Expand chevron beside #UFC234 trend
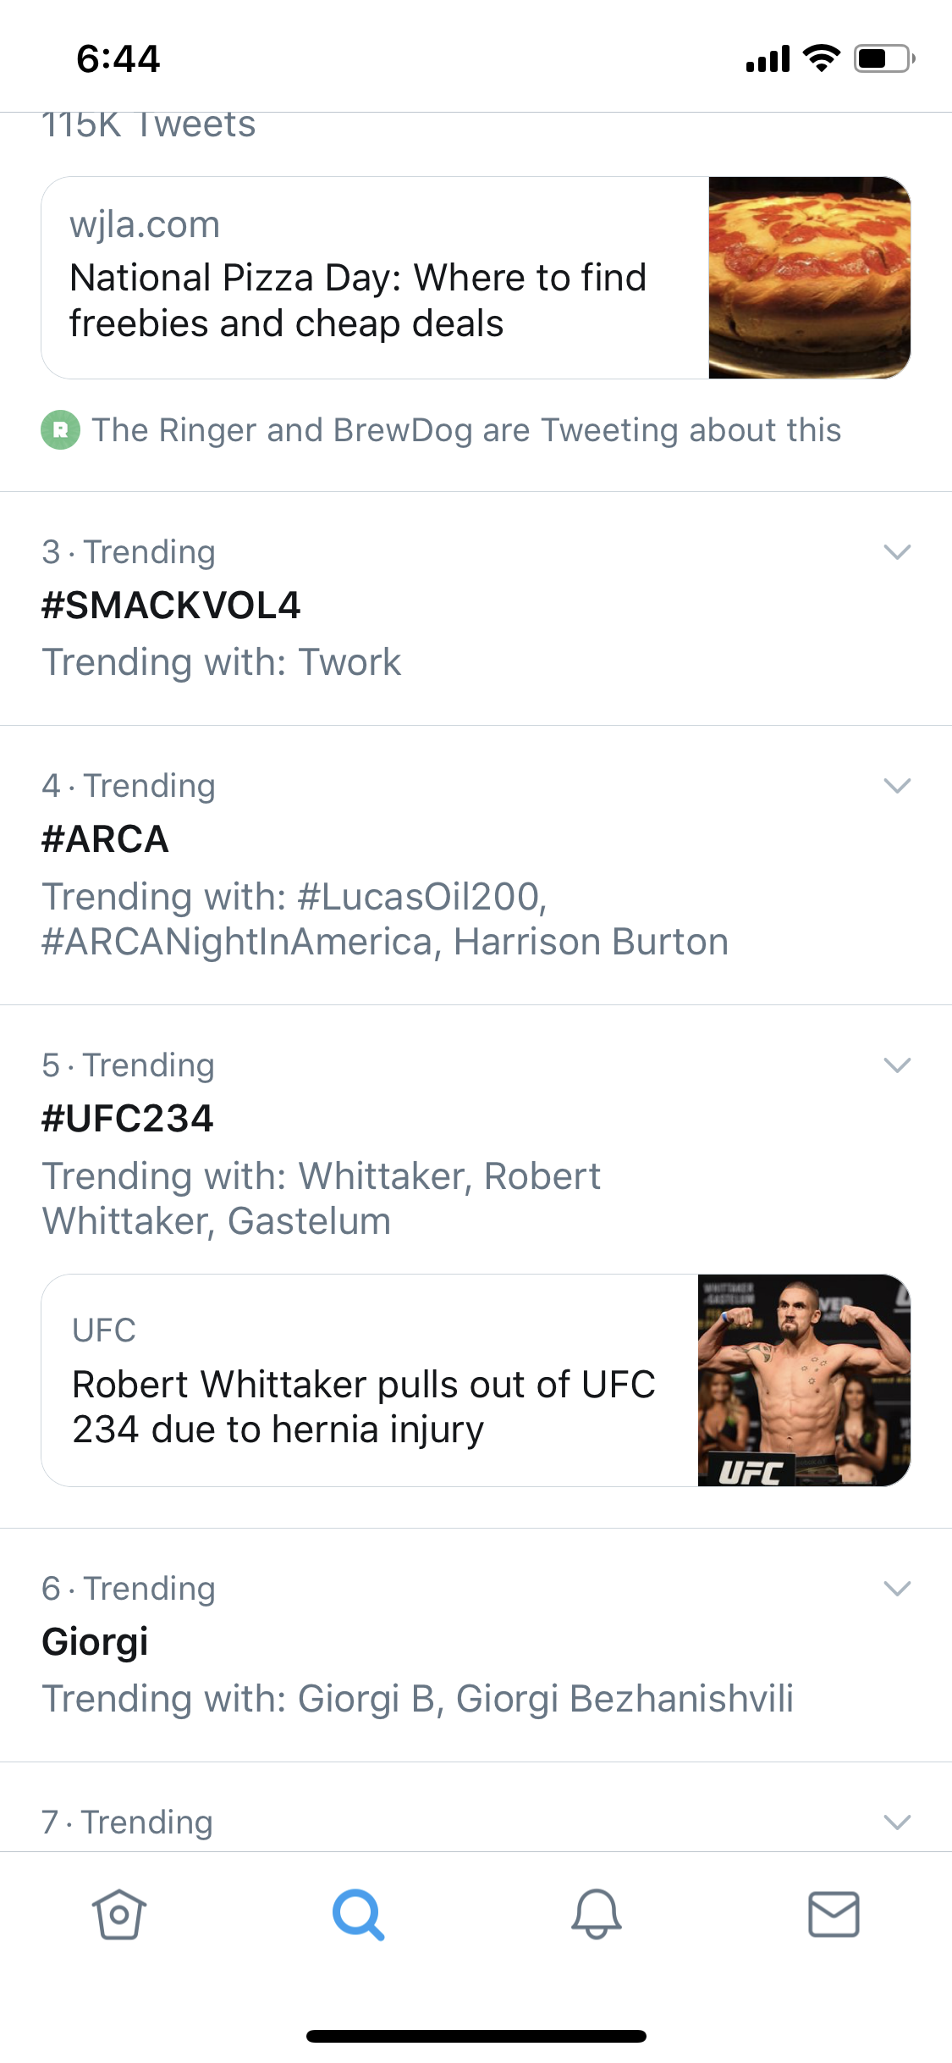The height and width of the screenshot is (2063, 952). [897, 1065]
